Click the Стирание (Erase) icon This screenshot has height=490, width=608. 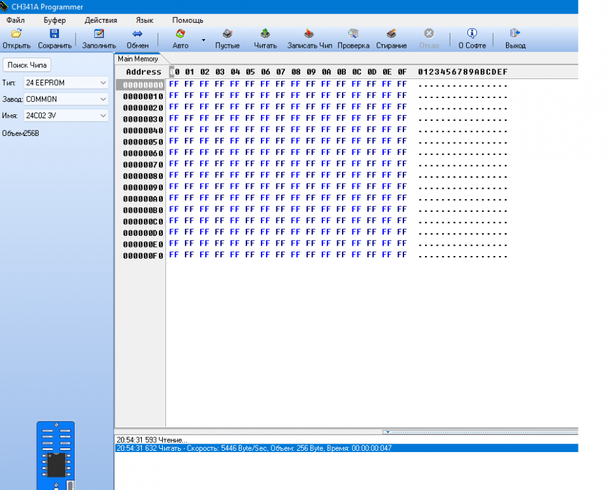(x=391, y=34)
